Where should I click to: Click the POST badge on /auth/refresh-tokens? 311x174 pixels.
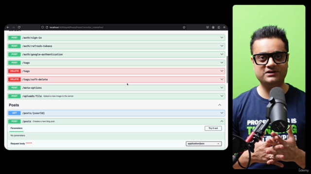click(x=14, y=46)
